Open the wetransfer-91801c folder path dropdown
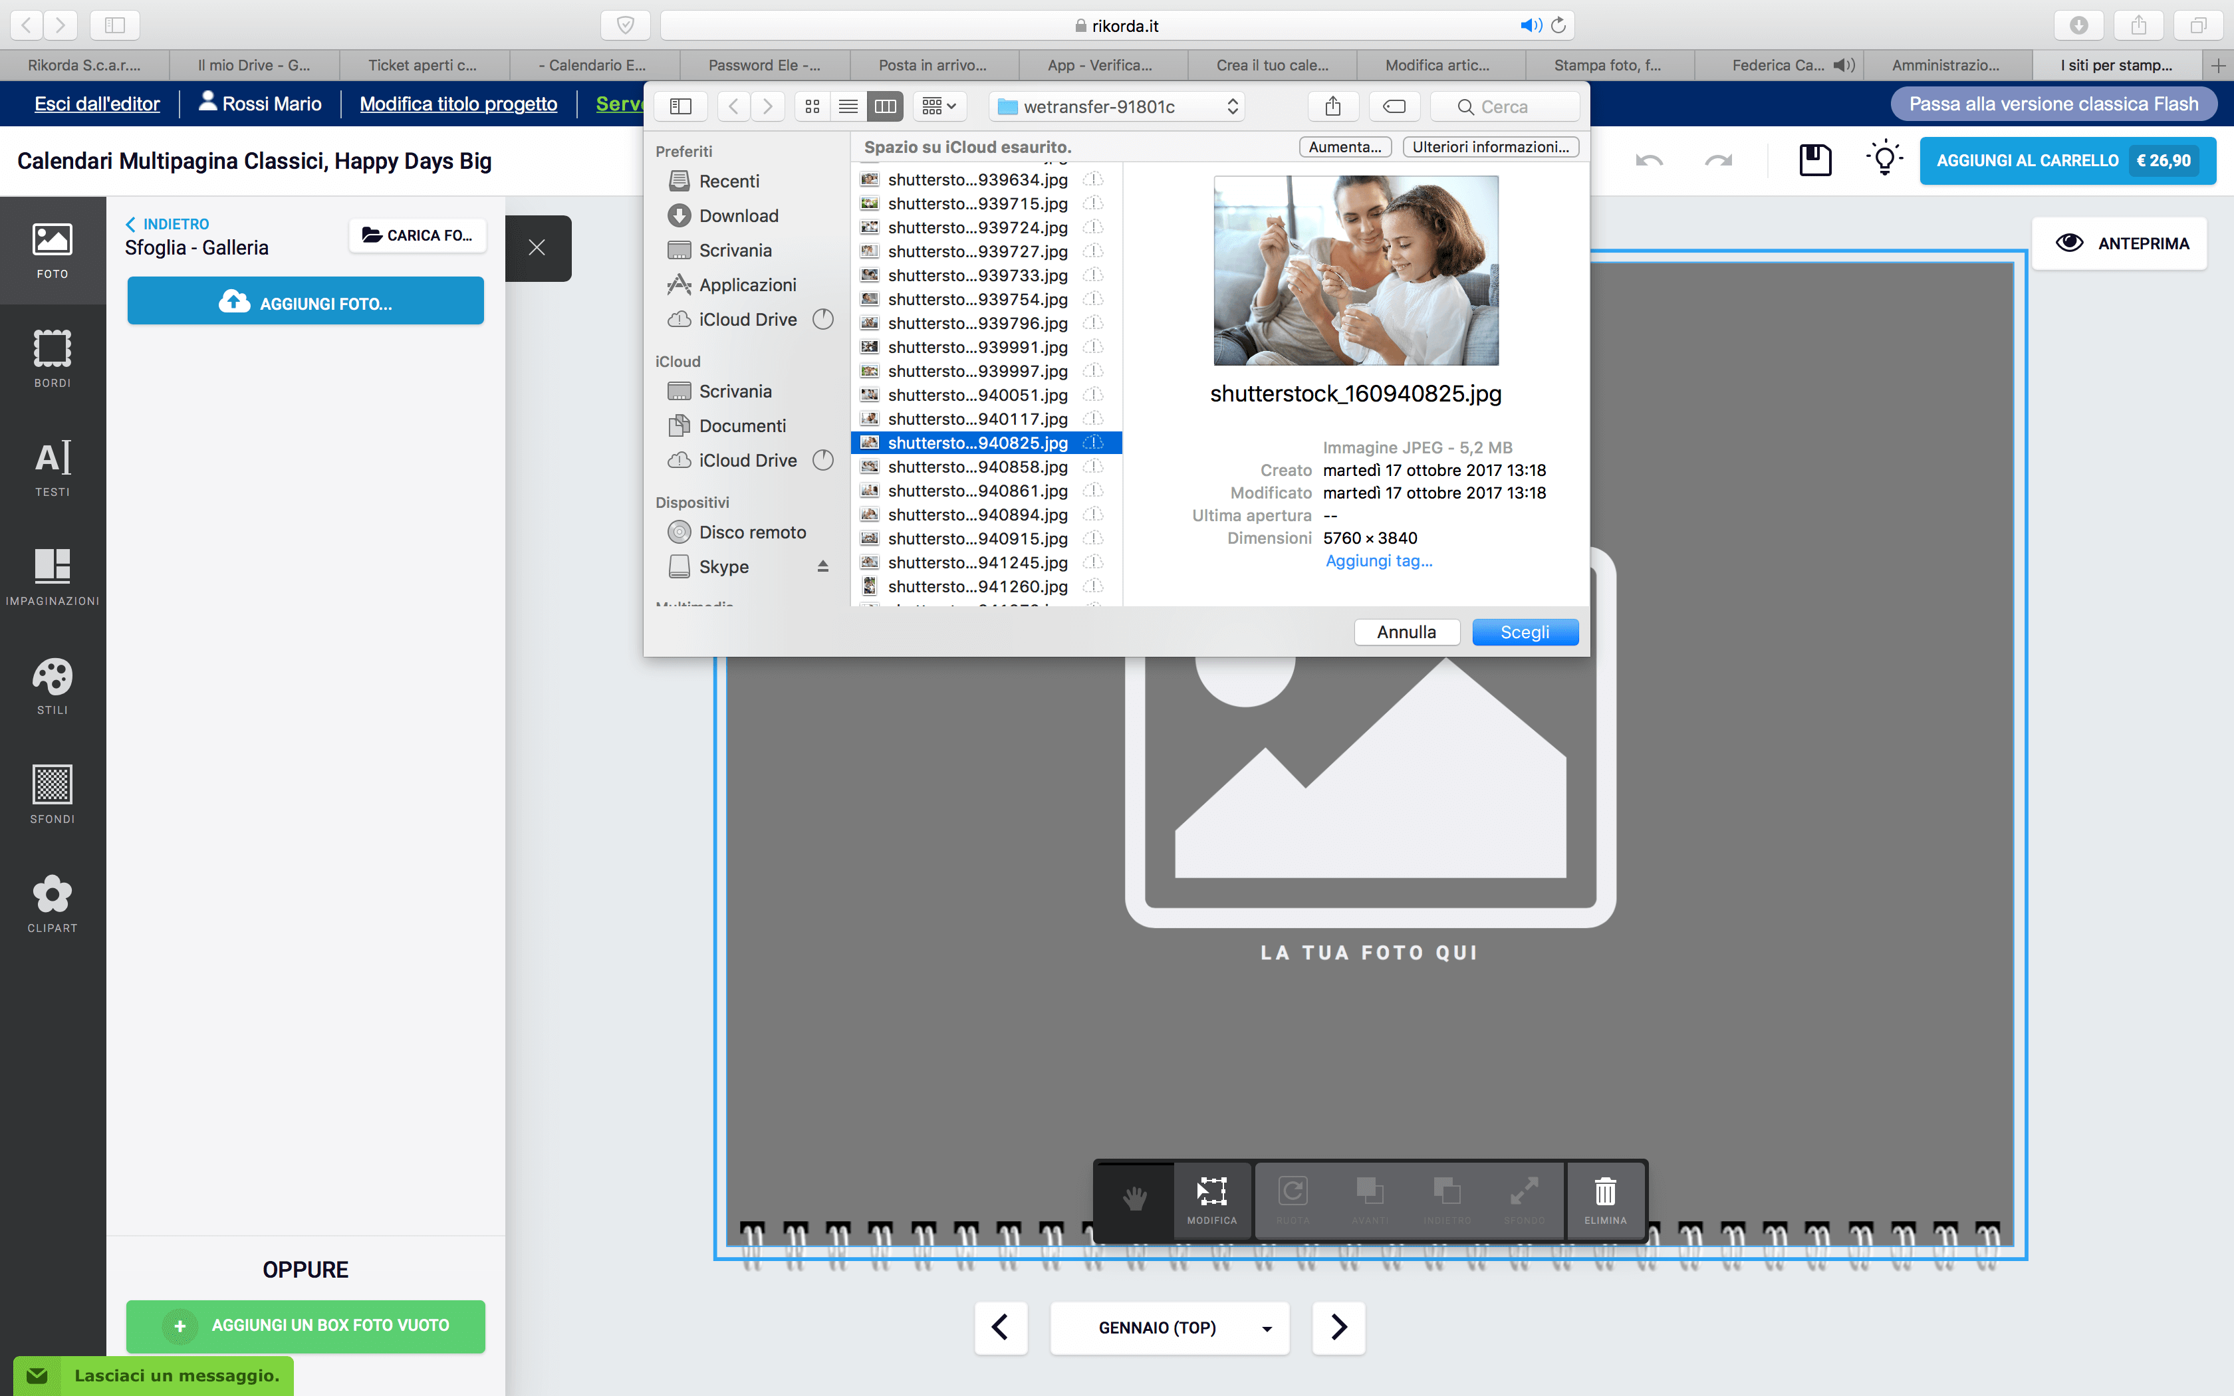The width and height of the screenshot is (2234, 1396). point(1116,106)
